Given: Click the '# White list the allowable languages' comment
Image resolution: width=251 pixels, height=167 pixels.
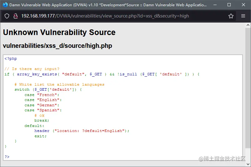Looking at the screenshot, I should 59,84.
